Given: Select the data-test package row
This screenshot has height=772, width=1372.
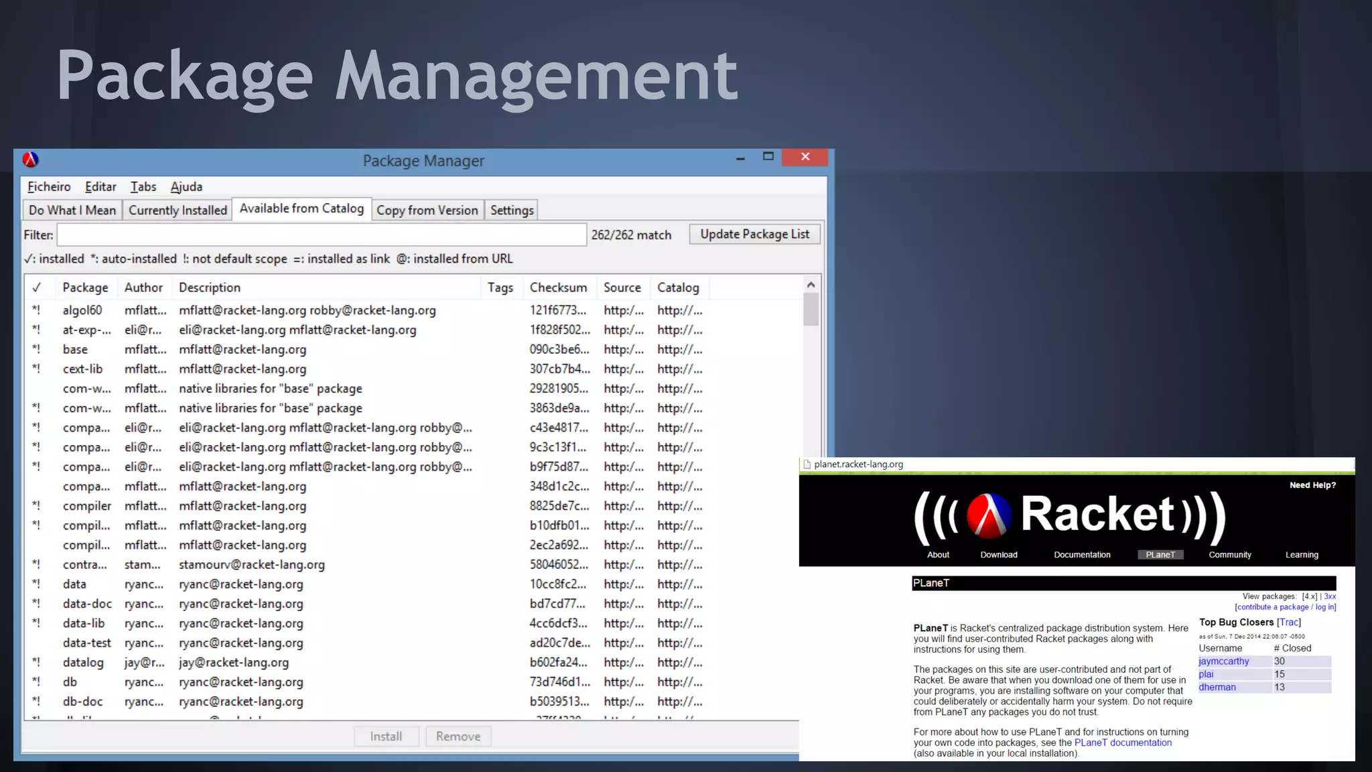Looking at the screenshot, I should point(413,643).
